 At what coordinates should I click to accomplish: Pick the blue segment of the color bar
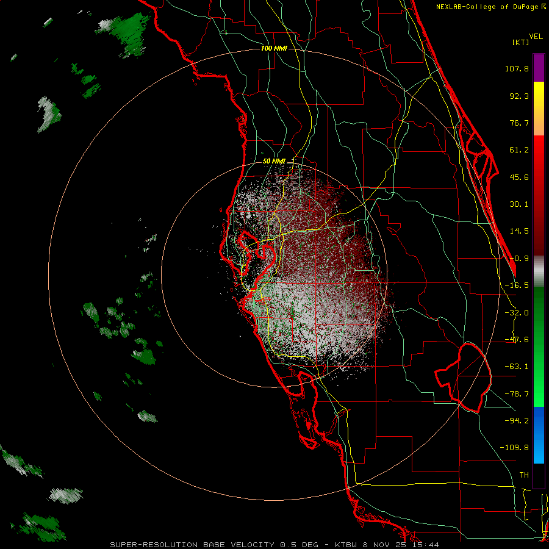pos(539,435)
